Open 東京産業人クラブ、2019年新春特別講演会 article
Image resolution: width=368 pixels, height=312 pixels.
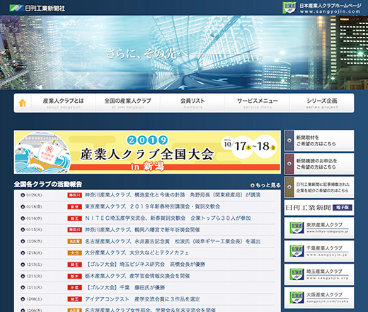coord(152,206)
